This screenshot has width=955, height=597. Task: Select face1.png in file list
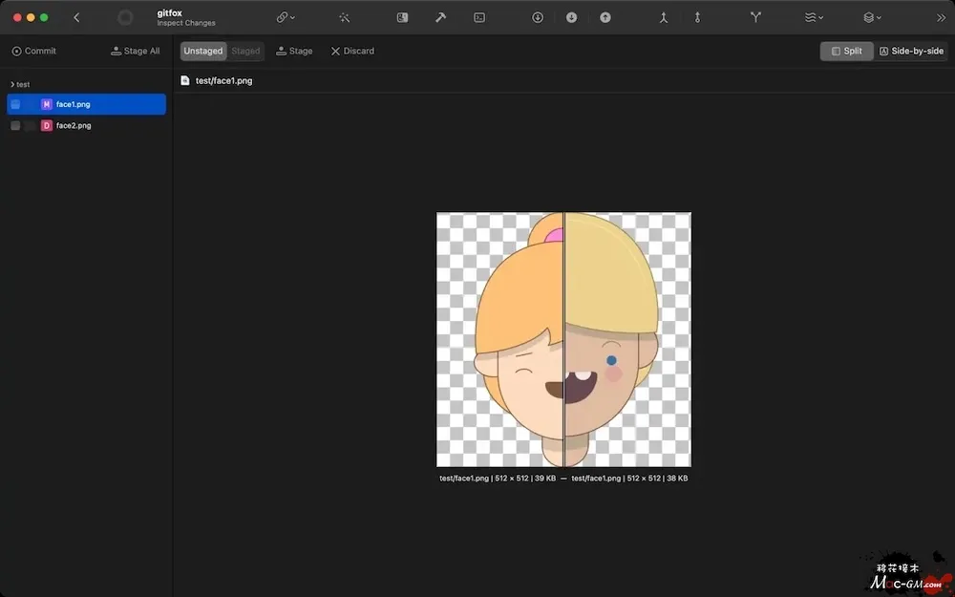87,104
